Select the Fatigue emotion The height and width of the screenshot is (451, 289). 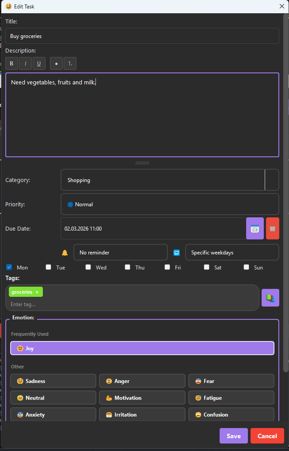click(231, 398)
